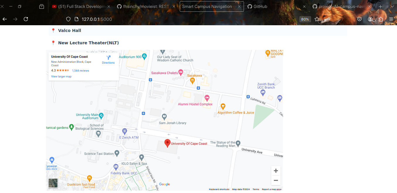Viewport: 397px width, 193px height.
Task: Click the Zenith Bank UCC Branch marker
Action: (263, 92)
